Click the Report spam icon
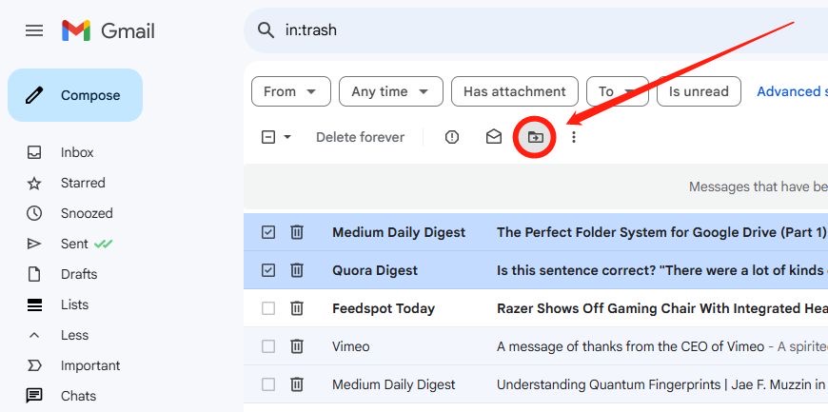 coord(451,137)
